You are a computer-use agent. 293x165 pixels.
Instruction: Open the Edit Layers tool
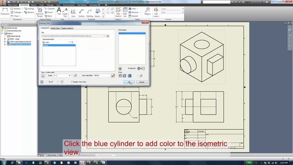156,12
